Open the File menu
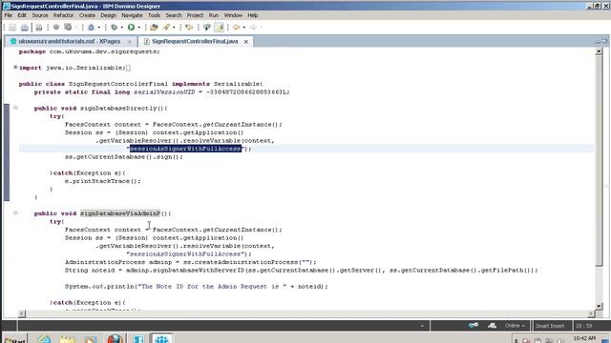 coord(9,15)
